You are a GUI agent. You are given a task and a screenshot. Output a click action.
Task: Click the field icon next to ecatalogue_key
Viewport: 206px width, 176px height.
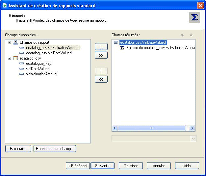tap(22, 63)
